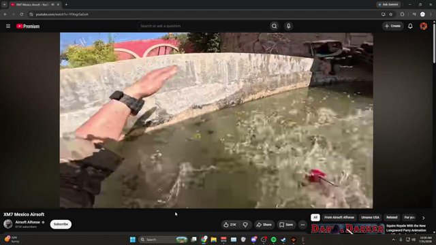Share the XM7 Mexico Airsoft video
Viewport: 436px width, 245px height.
[264, 225]
